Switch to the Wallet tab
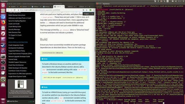The image size is (185, 104). 13,7
